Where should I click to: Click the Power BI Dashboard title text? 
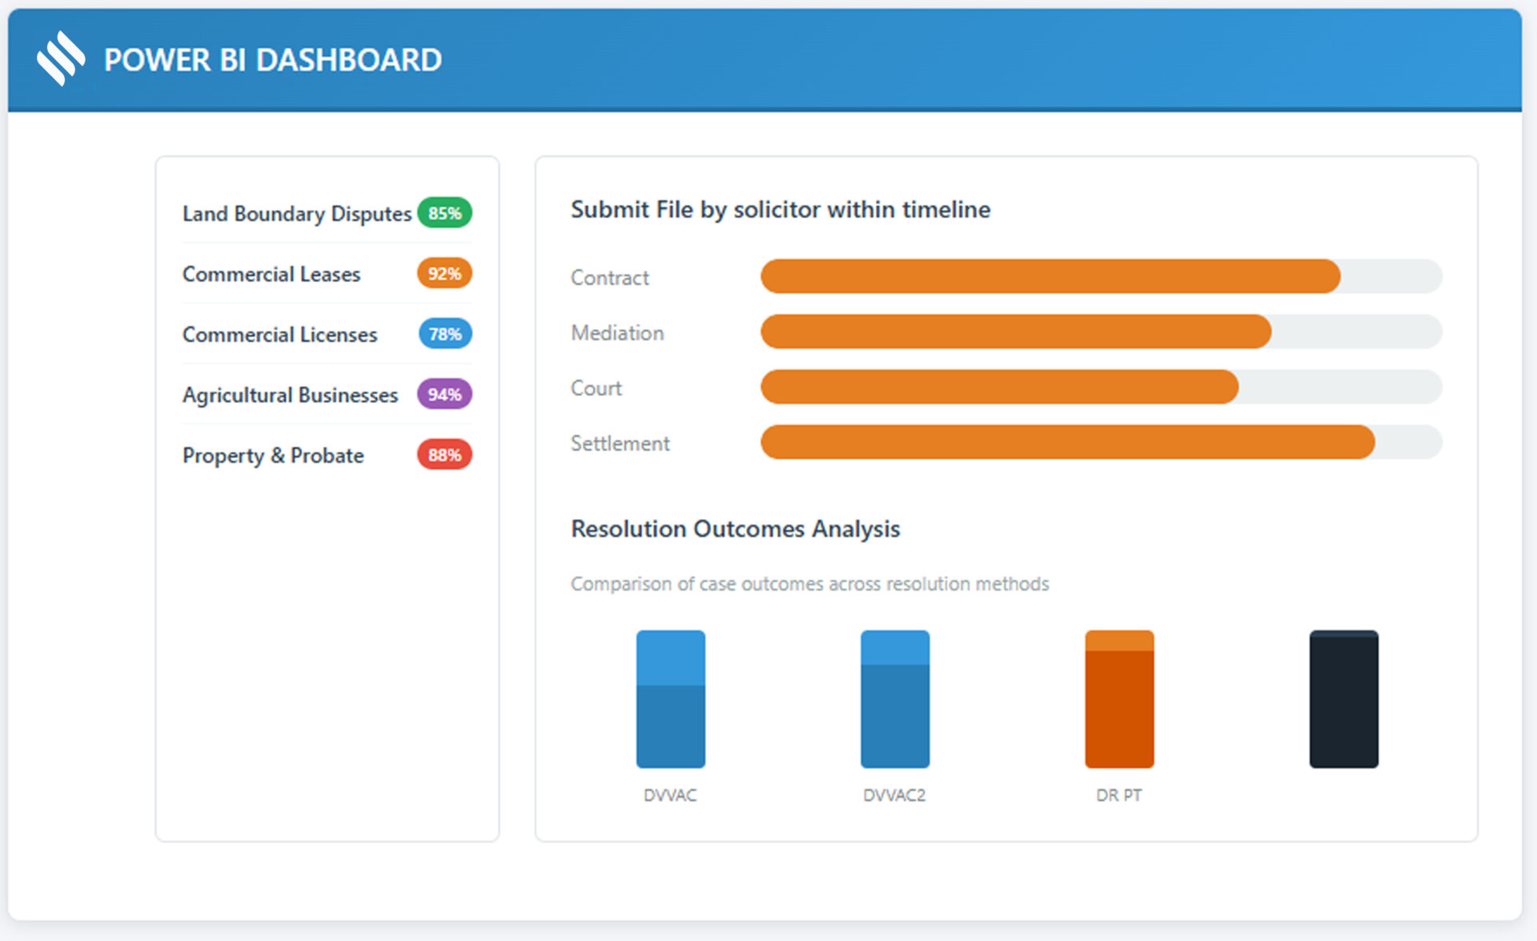273,60
